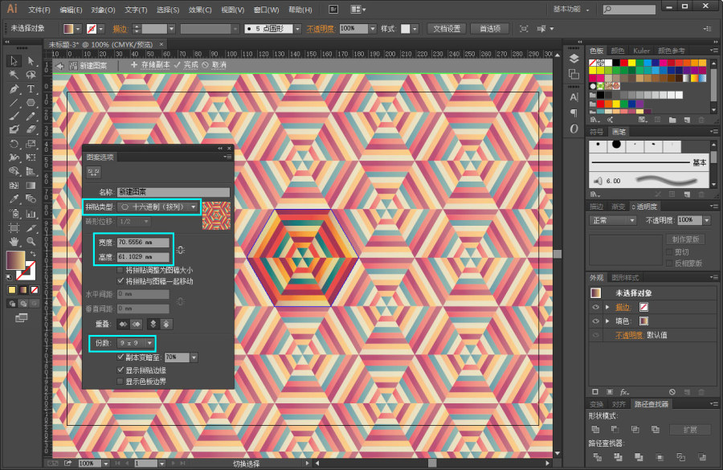Choose the Hand tool

pos(14,241)
